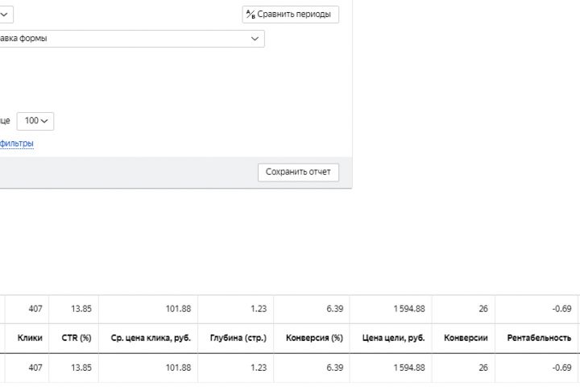Viewport: 580px width, 387px height.
Task: Select the Глубина (стр.) column header
Action: coord(238,338)
